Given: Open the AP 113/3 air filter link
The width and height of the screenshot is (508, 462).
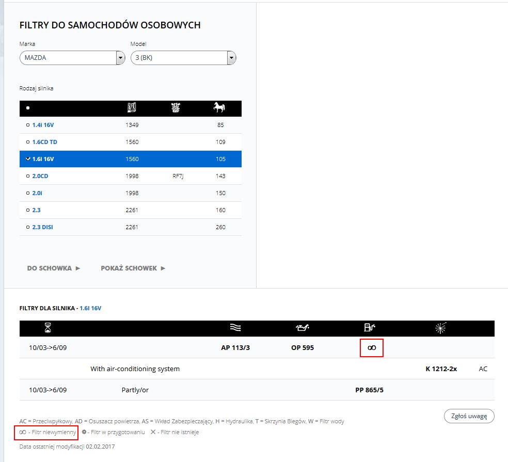Looking at the screenshot, I should click(235, 347).
